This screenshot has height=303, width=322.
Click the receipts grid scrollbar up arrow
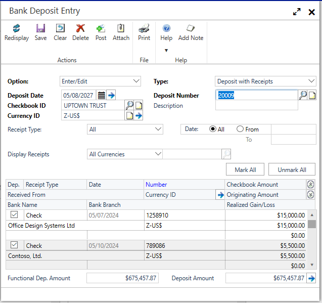click(x=312, y=215)
